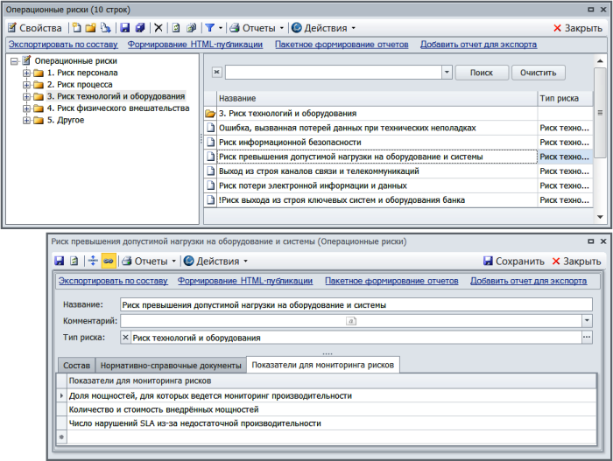Click the save floppy icon in risk card window
This screenshot has width=613, height=461.
click(x=60, y=261)
